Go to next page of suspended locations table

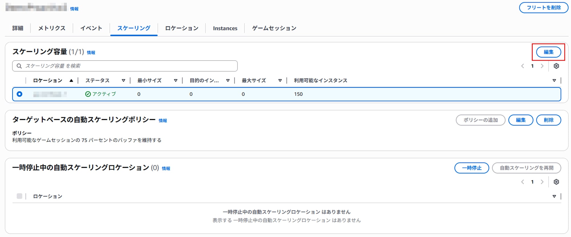click(542, 182)
